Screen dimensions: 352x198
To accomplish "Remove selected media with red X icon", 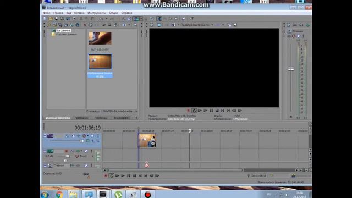I will [x=85, y=25].
